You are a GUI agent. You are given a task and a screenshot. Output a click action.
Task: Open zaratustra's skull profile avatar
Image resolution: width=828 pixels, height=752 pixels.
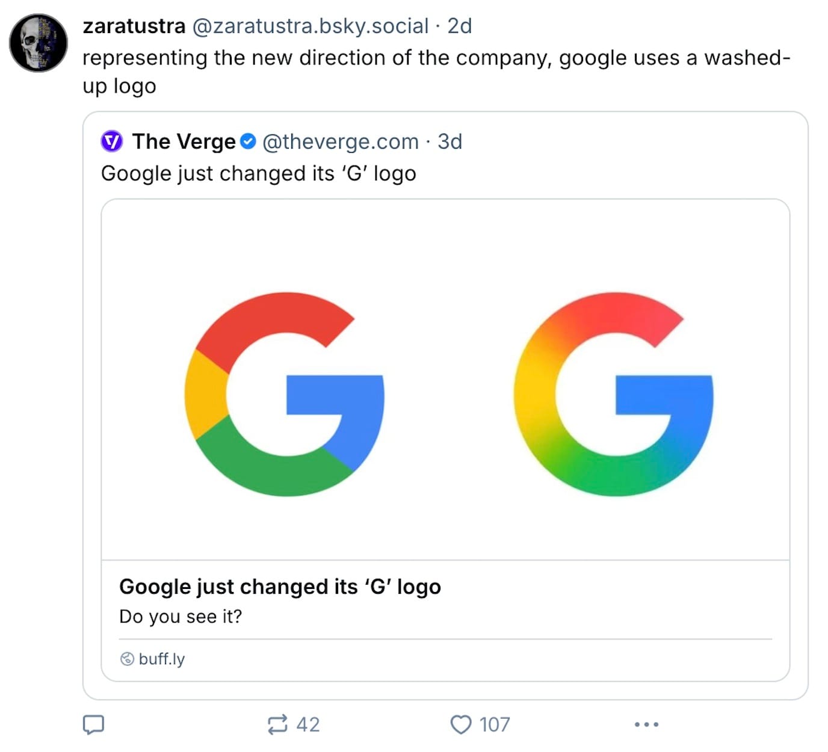click(39, 43)
